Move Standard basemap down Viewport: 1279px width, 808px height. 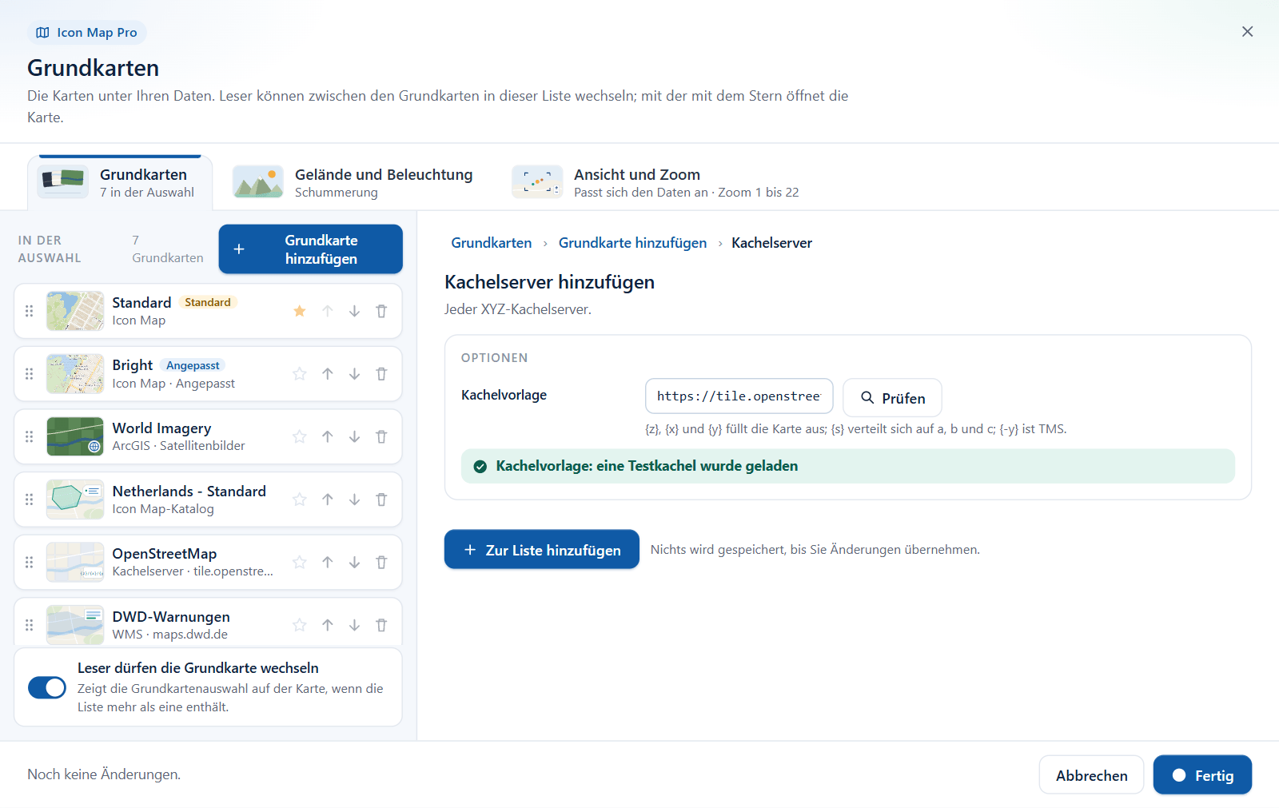(x=354, y=311)
